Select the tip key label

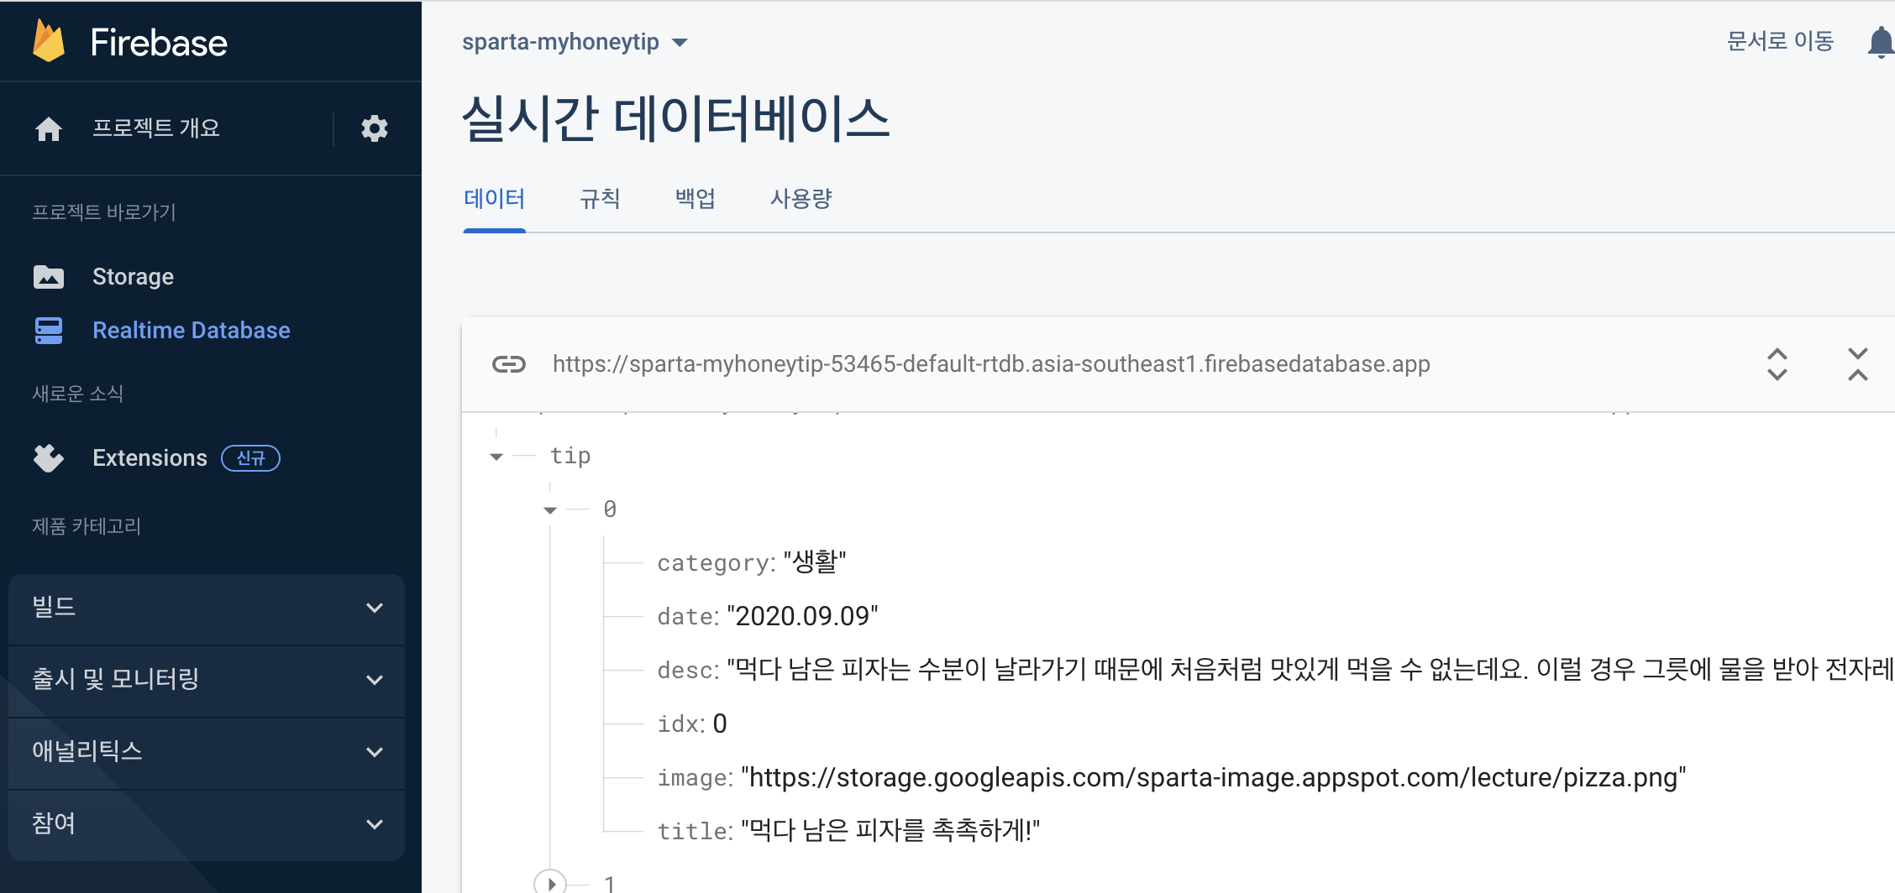pyautogui.click(x=570, y=456)
